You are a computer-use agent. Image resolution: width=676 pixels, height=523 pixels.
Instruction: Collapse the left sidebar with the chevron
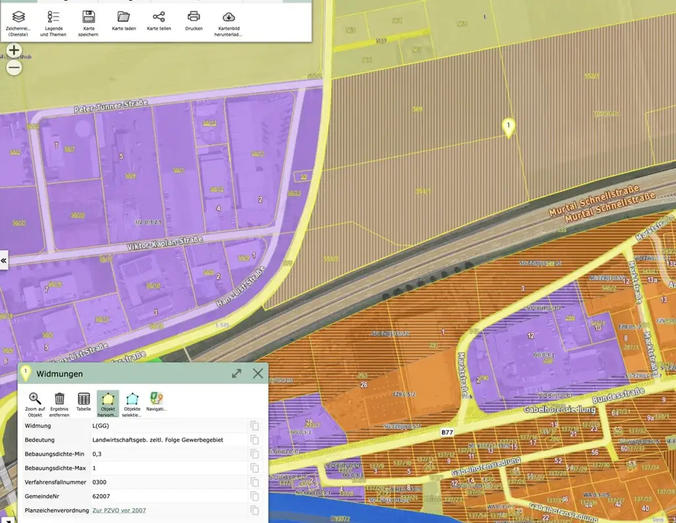click(5, 261)
